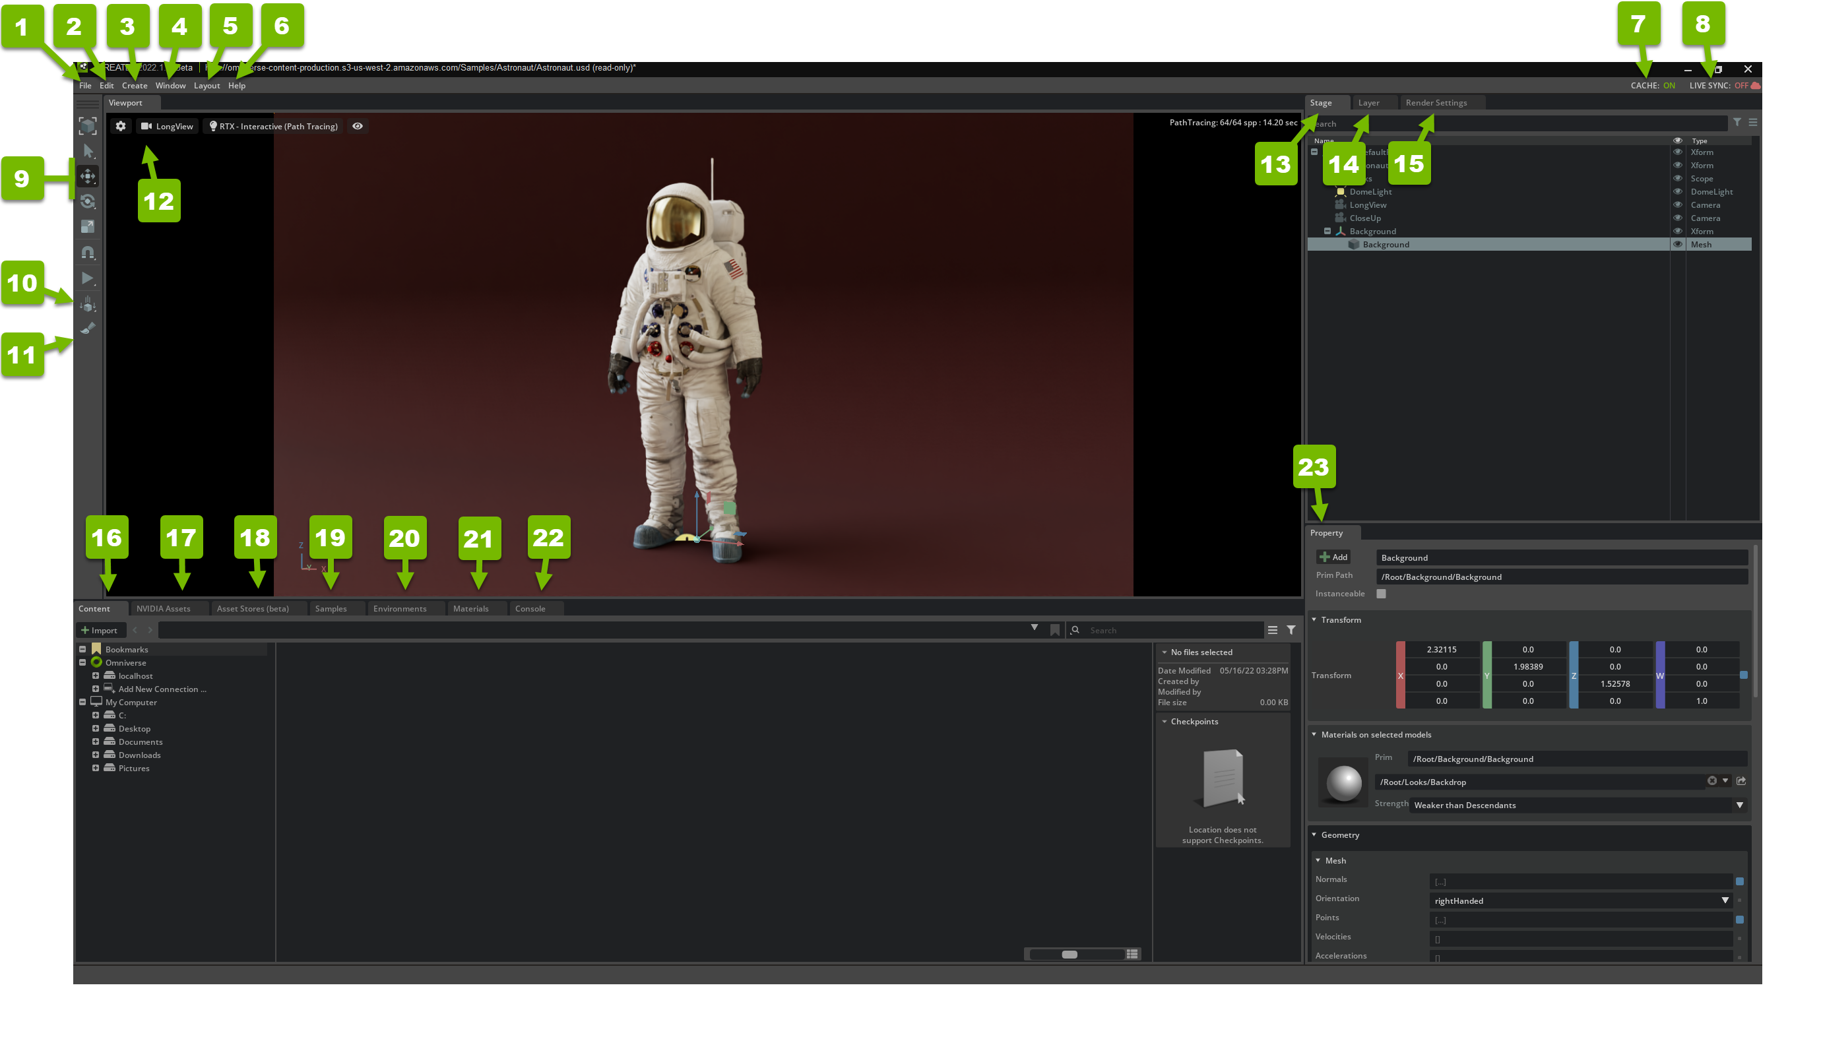1821x1041 pixels.
Task: Collapse the Transform property section
Action: (1314, 620)
